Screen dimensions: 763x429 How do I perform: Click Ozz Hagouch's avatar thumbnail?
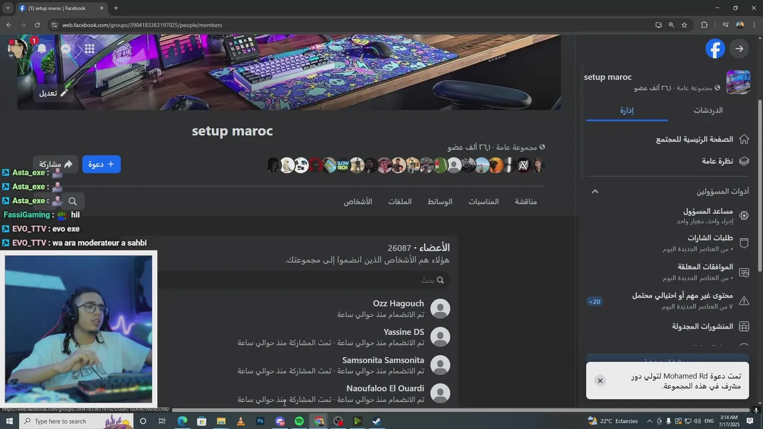click(440, 309)
